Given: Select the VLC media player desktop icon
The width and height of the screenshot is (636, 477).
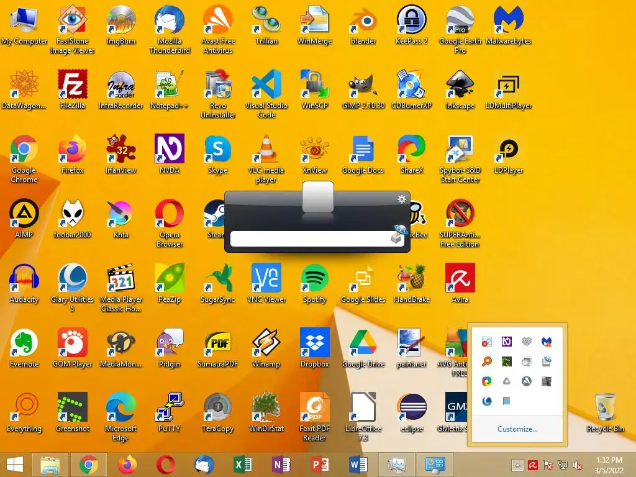Looking at the screenshot, I should (266, 158).
